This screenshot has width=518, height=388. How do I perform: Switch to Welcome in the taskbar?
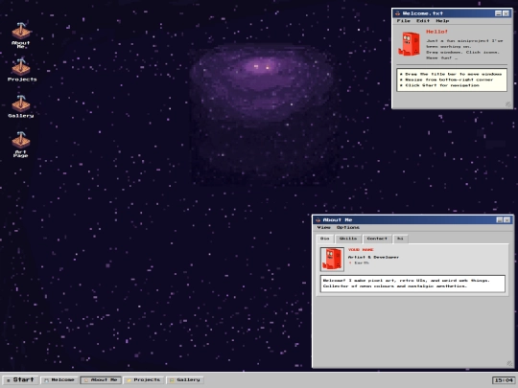coord(59,380)
